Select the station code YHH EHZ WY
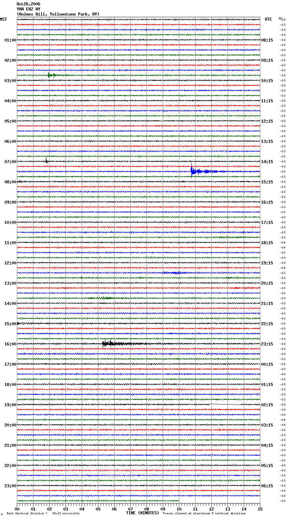The width and height of the screenshot is (287, 518). (x=28, y=9)
